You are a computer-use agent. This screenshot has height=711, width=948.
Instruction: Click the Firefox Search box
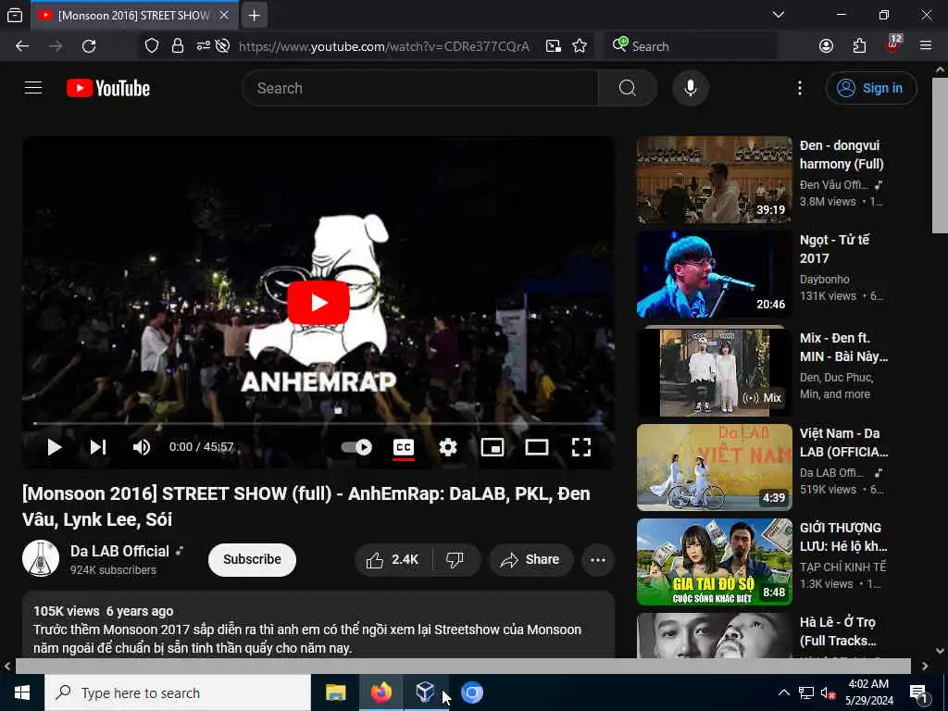click(691, 46)
